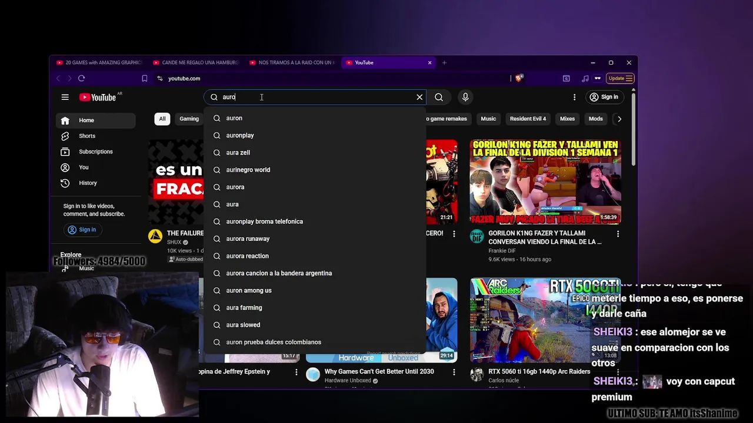Open the Gorilon K1ng Fazer video thumbnail
The image size is (753, 423).
(545, 182)
